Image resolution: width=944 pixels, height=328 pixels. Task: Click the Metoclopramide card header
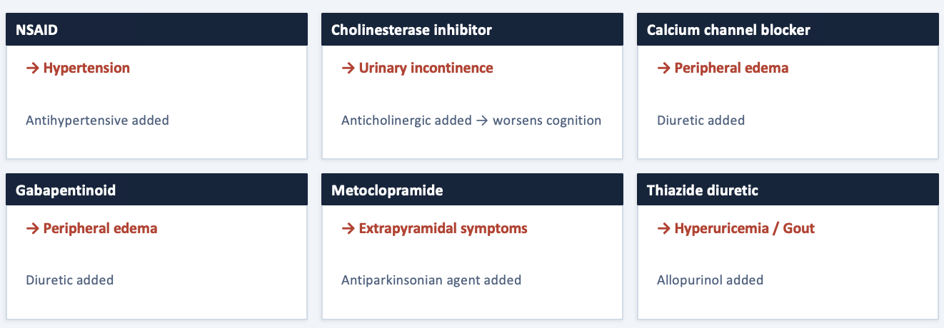point(472,190)
